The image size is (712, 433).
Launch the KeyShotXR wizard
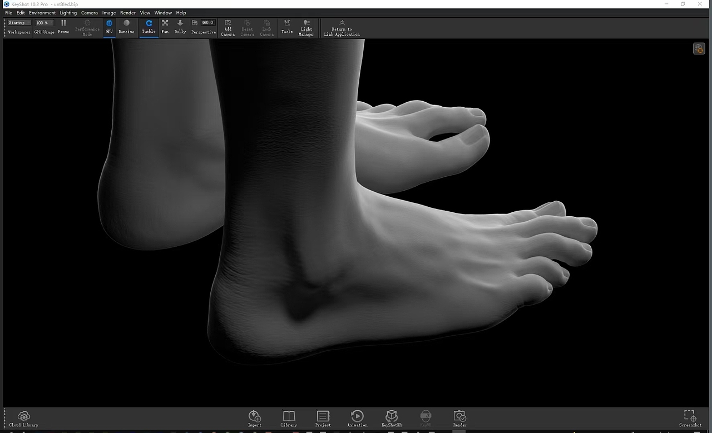[x=392, y=419]
